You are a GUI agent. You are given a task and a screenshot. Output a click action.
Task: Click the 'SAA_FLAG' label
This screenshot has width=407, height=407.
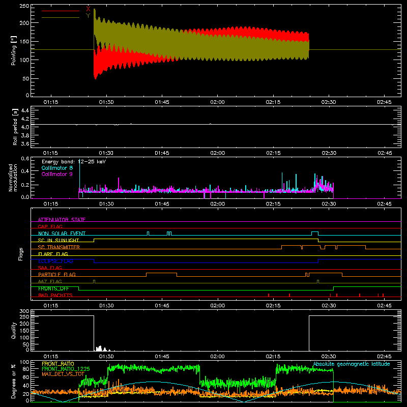(50, 268)
